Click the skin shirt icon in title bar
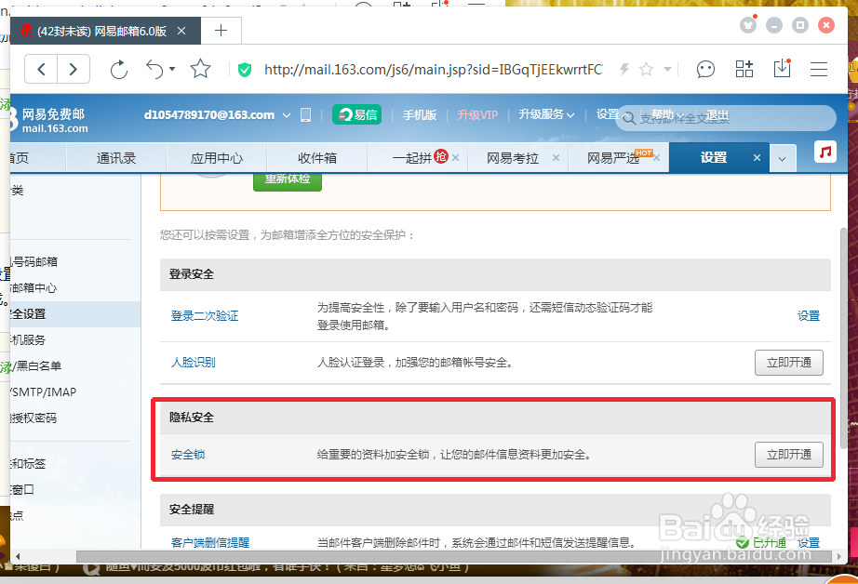The width and height of the screenshot is (858, 584). coord(748,25)
